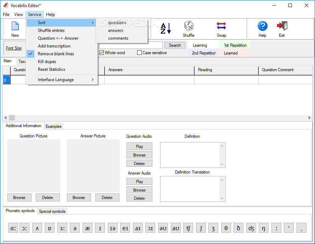This screenshot has width=315, height=244.
Task: Insert the ʒ phonetic symbol
Action: click(x=213, y=228)
